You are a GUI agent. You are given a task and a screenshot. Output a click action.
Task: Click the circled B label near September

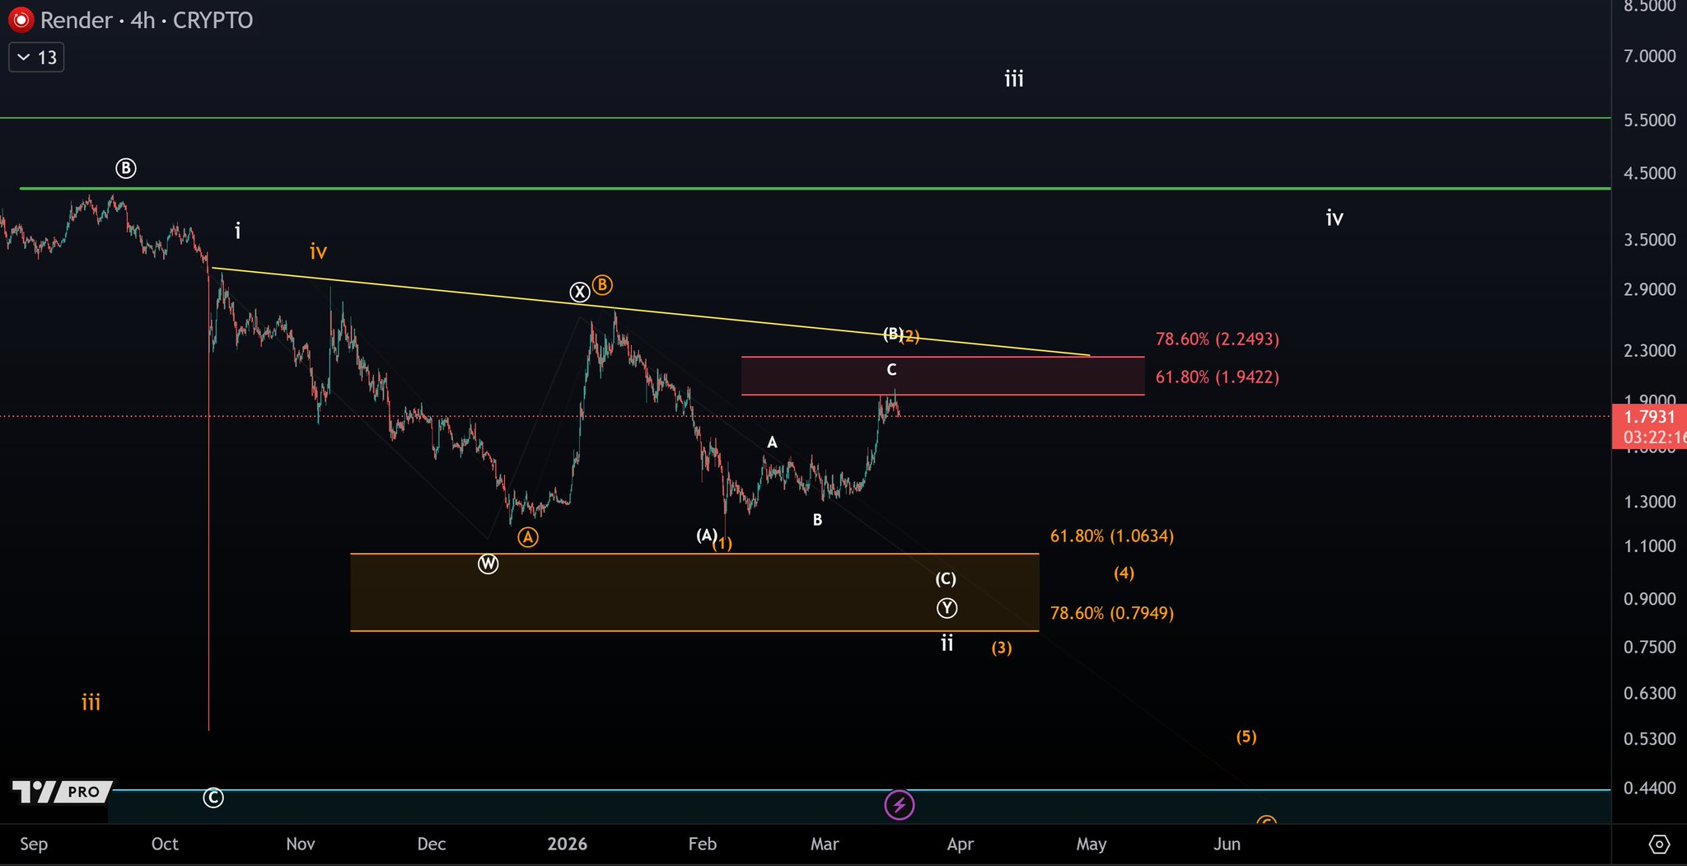tap(125, 169)
